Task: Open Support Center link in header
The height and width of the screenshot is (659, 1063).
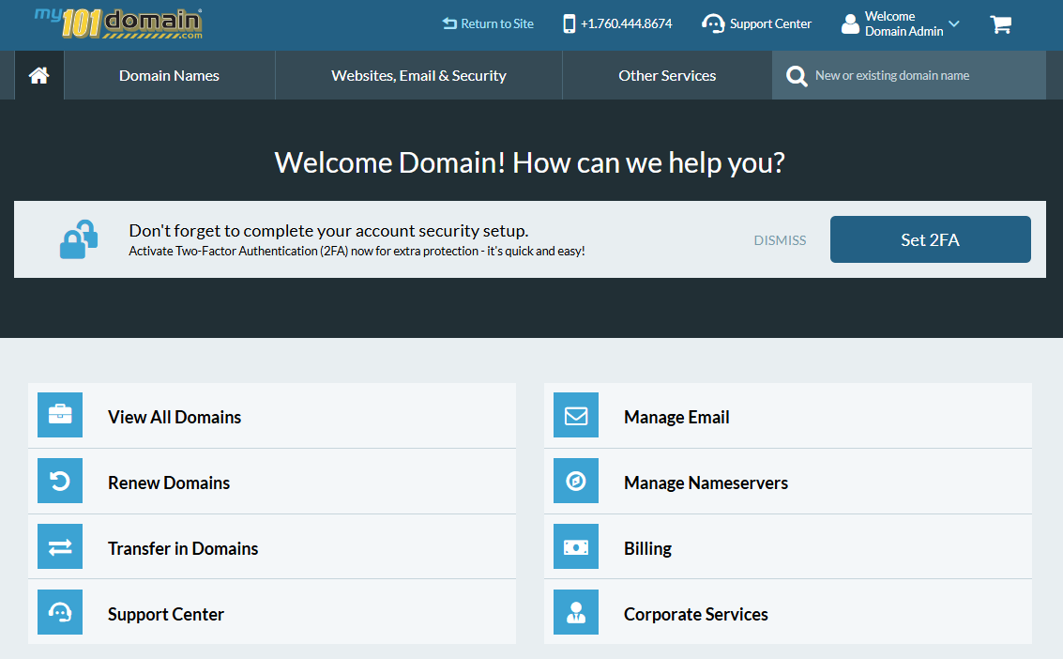Action: [x=757, y=24]
